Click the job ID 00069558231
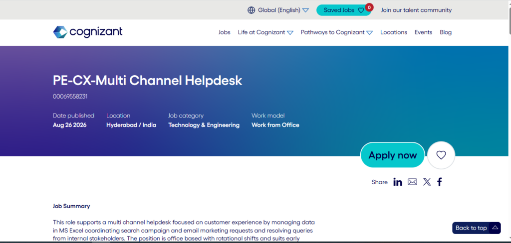This screenshot has width=511, height=243. [70, 97]
